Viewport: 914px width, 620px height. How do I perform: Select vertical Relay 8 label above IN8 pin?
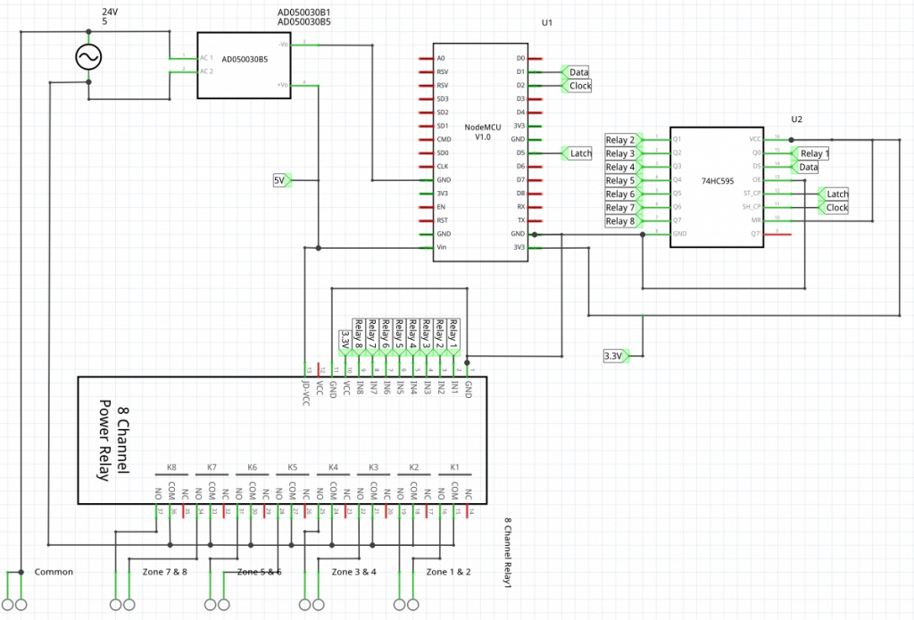[x=359, y=337]
